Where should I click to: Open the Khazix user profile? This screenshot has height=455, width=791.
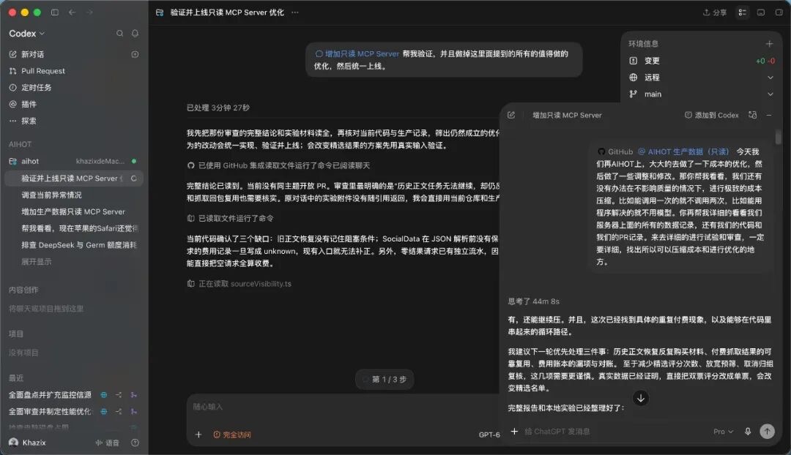28,443
